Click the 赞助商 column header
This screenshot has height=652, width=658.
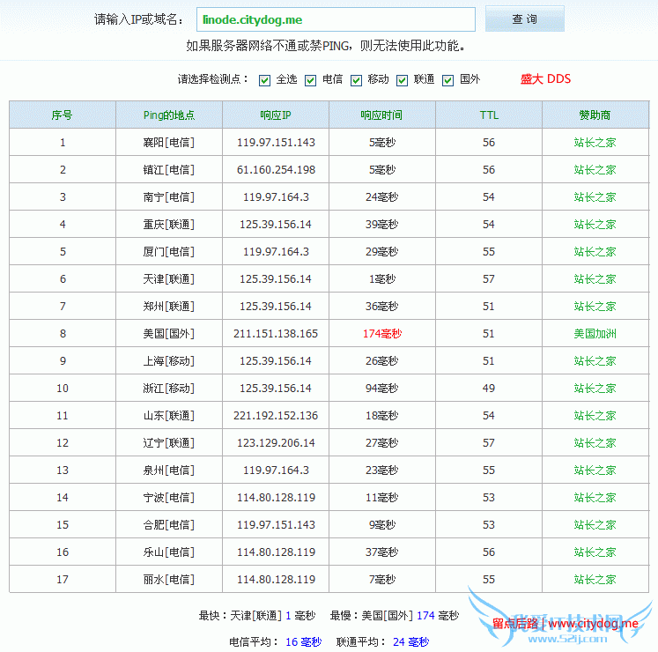tap(595, 115)
